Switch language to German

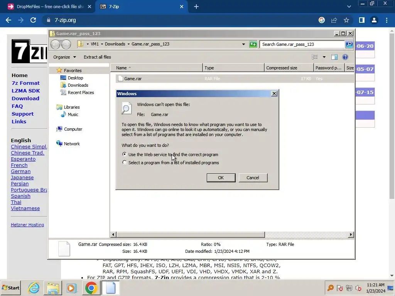(21, 172)
